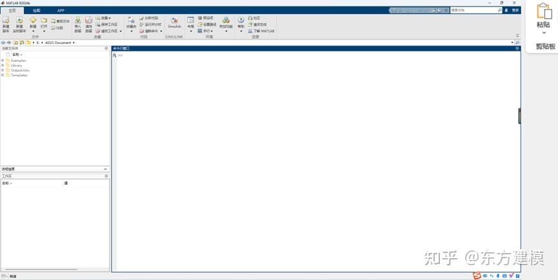Collapse the details panel chevron
The height and width of the screenshot is (280, 558).
(105, 169)
